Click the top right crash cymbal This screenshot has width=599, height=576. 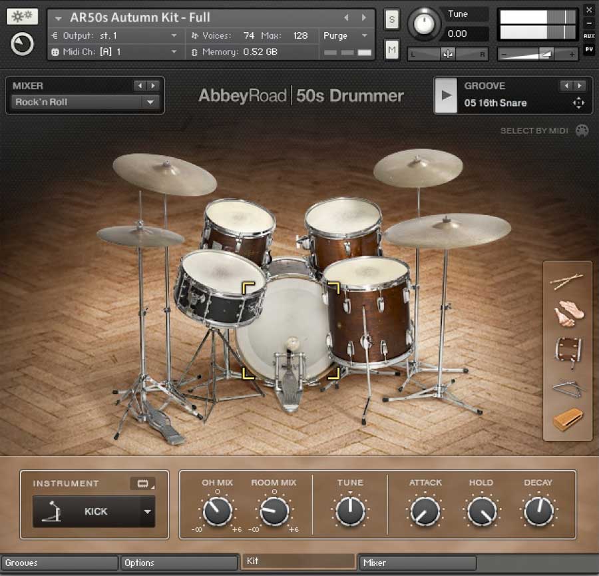point(418,167)
